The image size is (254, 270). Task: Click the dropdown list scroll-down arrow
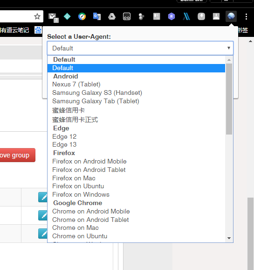tap(229, 238)
